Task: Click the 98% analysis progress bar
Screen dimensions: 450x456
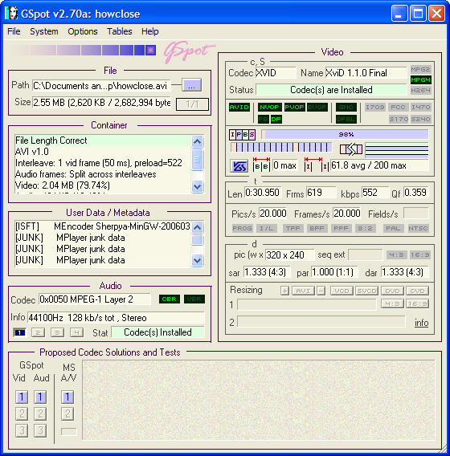Action: coord(345,134)
